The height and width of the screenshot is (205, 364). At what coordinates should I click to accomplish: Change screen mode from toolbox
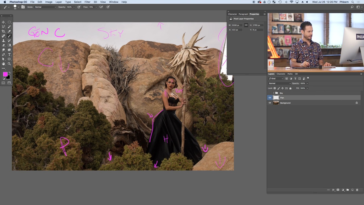(9, 83)
